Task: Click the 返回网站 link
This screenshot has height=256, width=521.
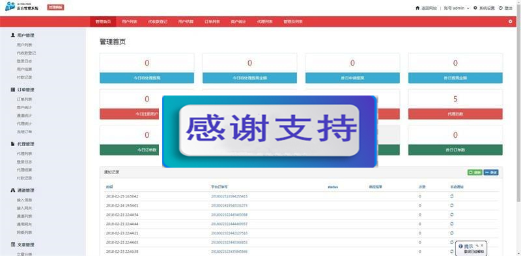Action: pyautogui.click(x=429, y=8)
